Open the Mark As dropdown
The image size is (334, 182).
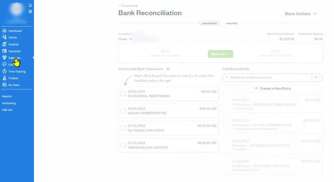click(220, 54)
